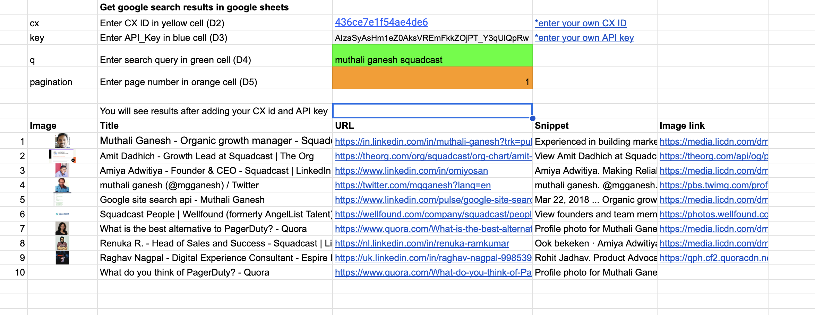
Task: Click the Twitter profile thumbnail in row 4
Action: [62, 185]
